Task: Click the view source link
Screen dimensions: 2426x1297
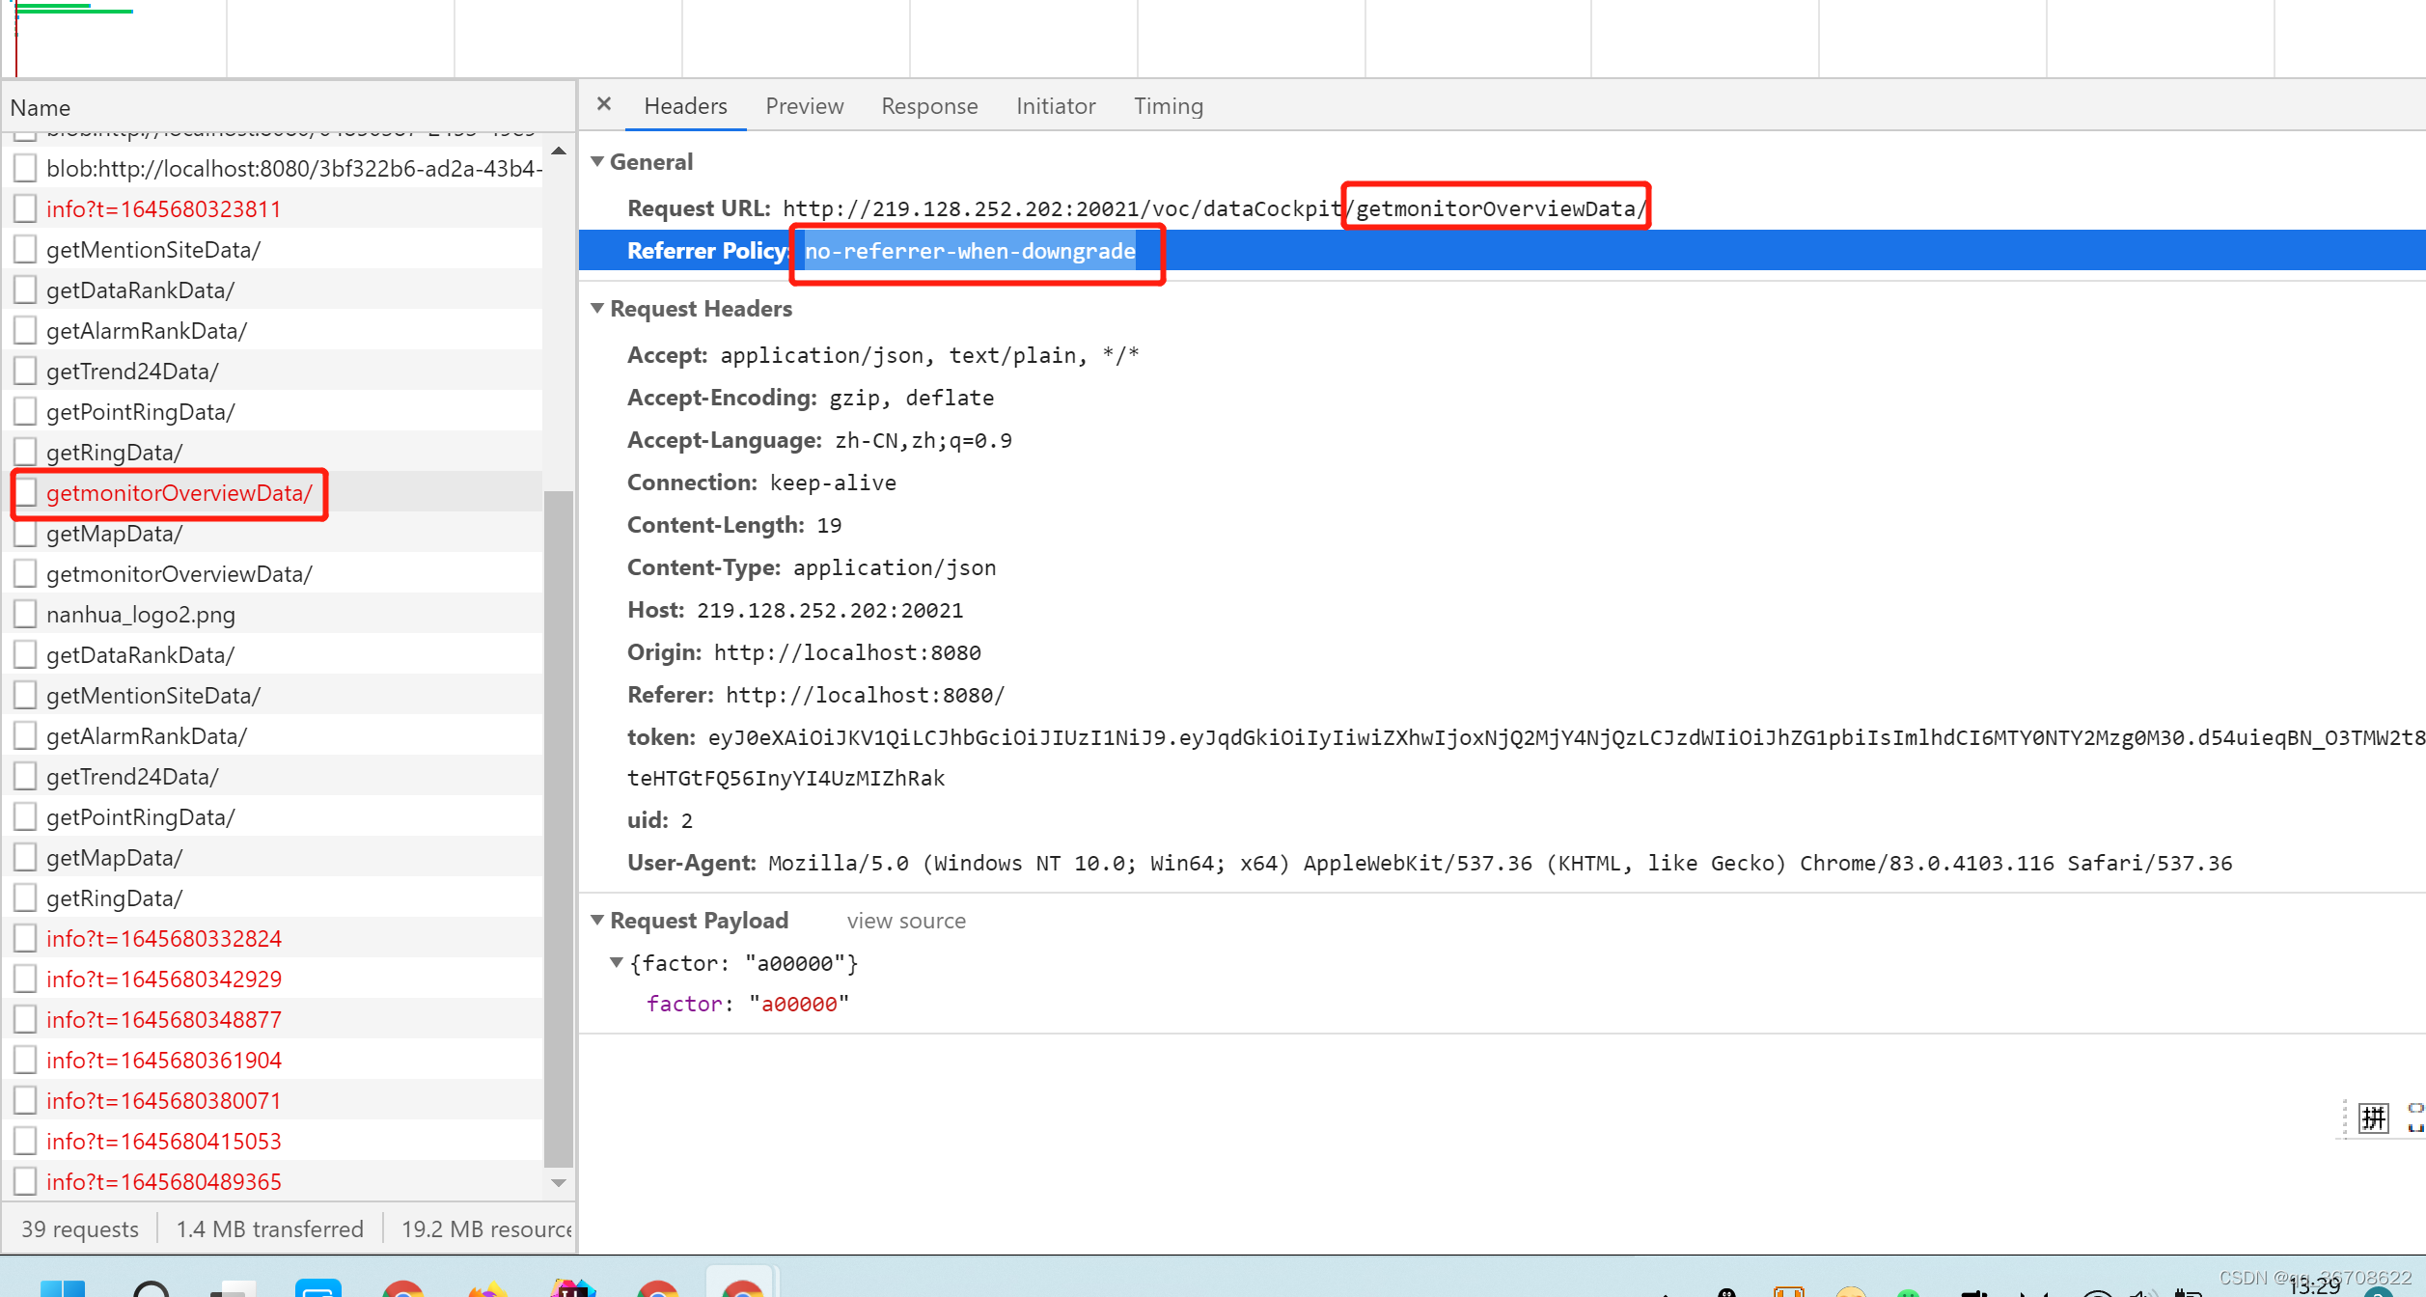Action: point(905,921)
